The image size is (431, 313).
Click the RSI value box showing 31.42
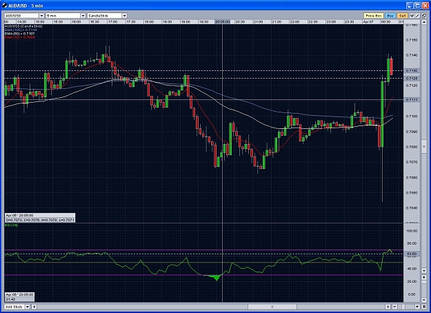[x=19, y=296]
